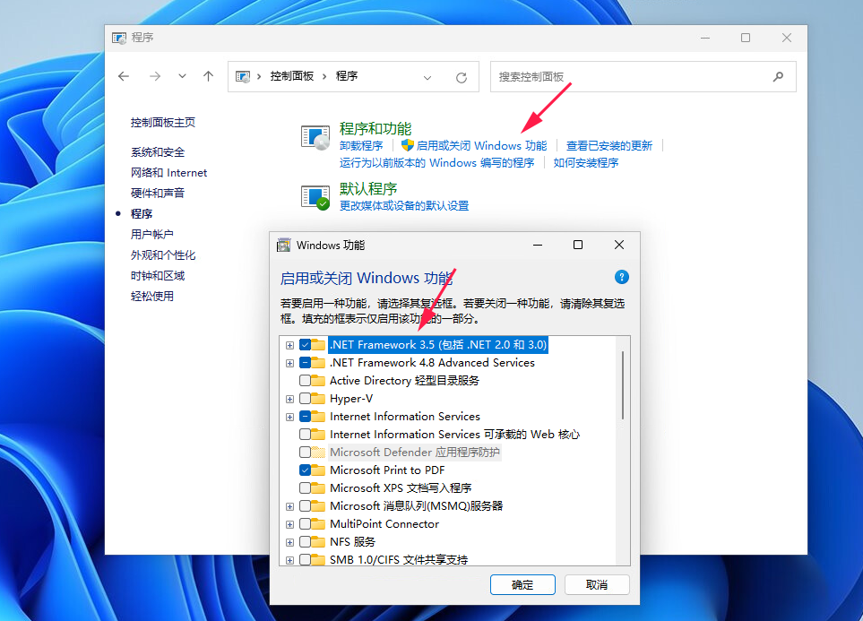This screenshot has height=621, width=863.
Task: Select 用户帐户 in the sidebar
Action: pos(152,235)
